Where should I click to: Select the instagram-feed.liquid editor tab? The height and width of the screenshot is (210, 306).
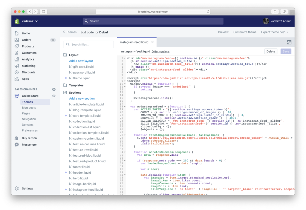(x=134, y=42)
